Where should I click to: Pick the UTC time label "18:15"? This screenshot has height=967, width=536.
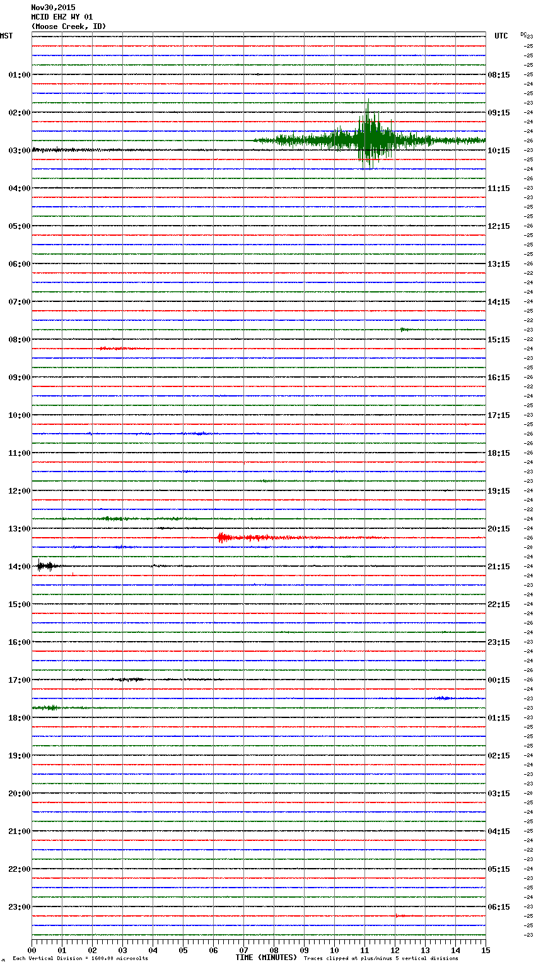tap(499, 453)
